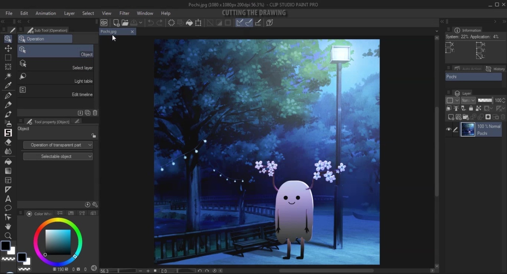Lock transparent pixels on the layer
This screenshot has width=507, height=274.
tap(478, 108)
